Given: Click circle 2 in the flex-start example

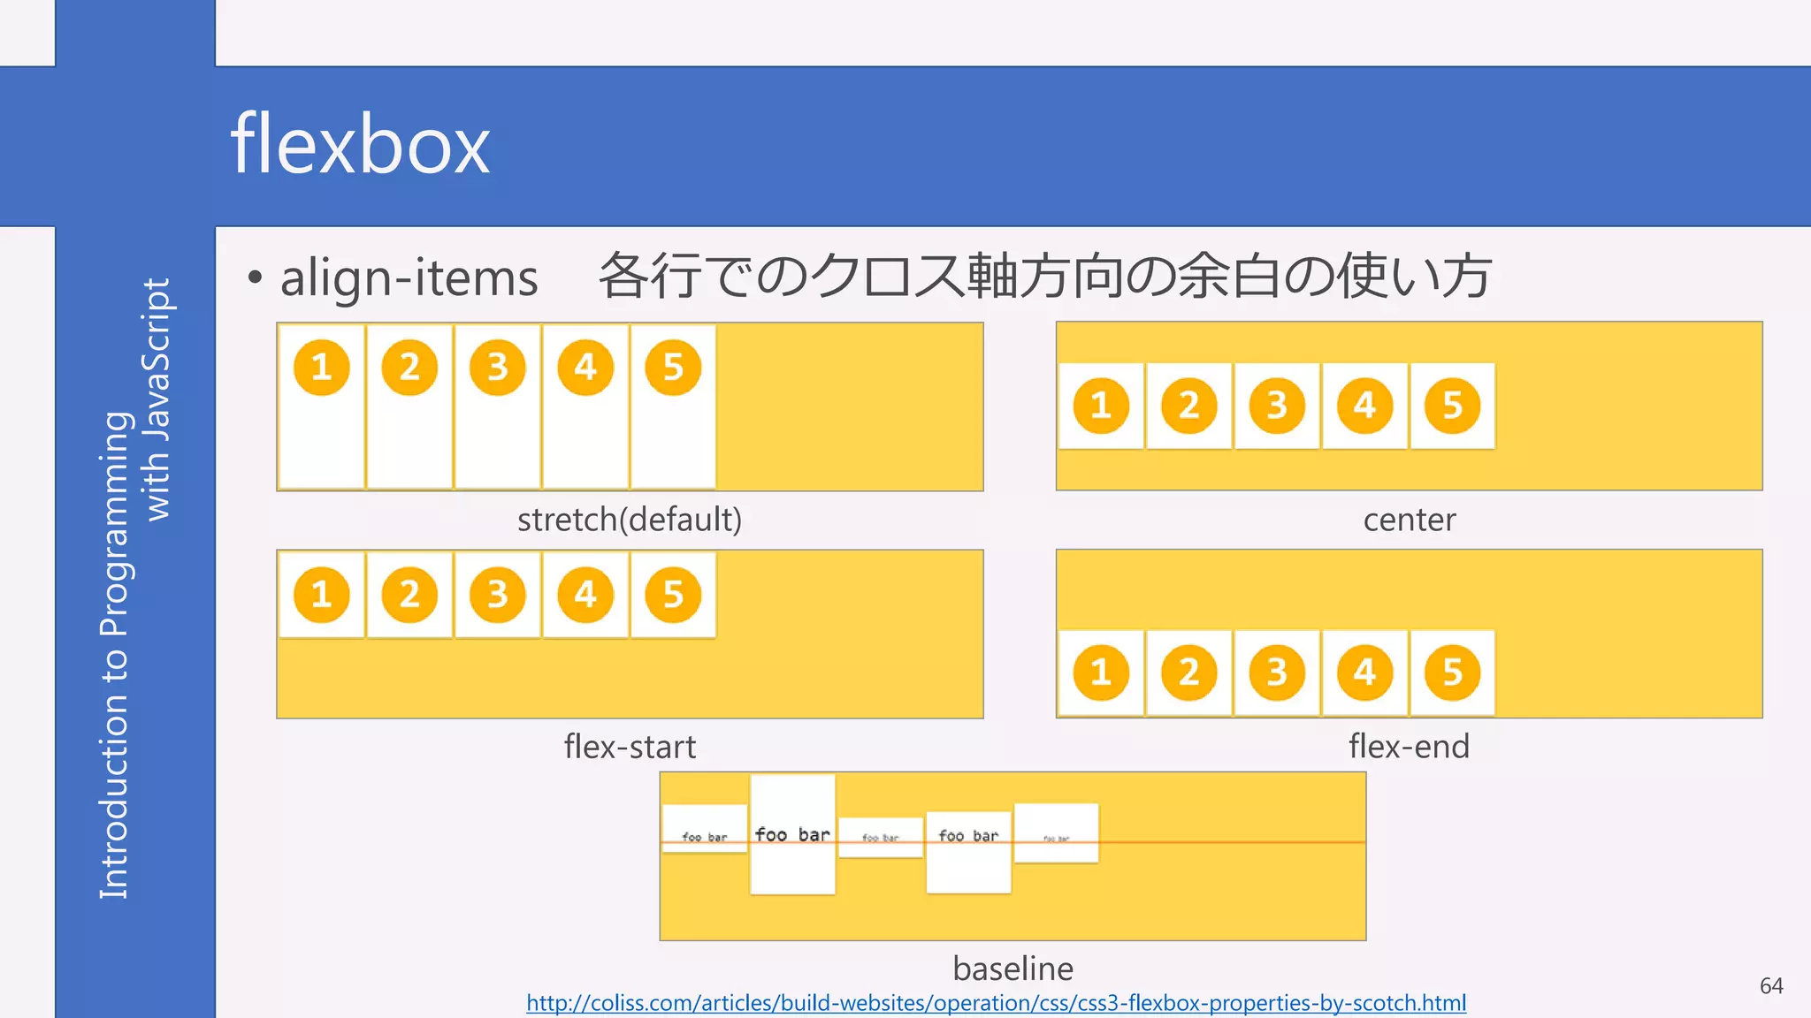Looking at the screenshot, I should click(x=409, y=595).
